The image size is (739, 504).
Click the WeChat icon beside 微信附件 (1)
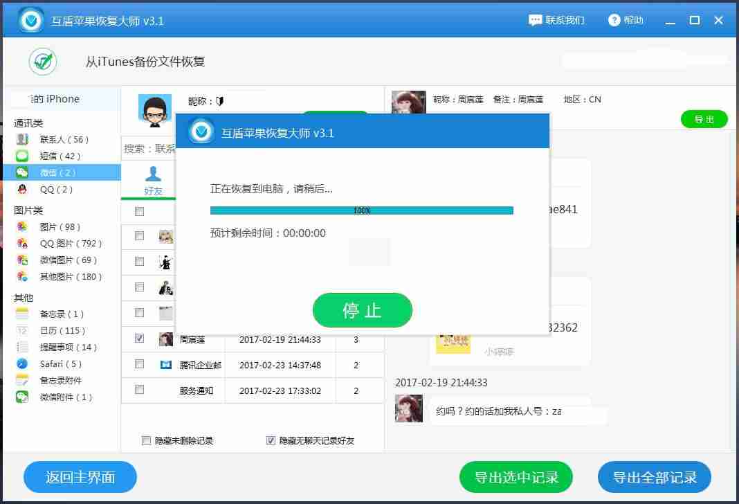(x=22, y=397)
